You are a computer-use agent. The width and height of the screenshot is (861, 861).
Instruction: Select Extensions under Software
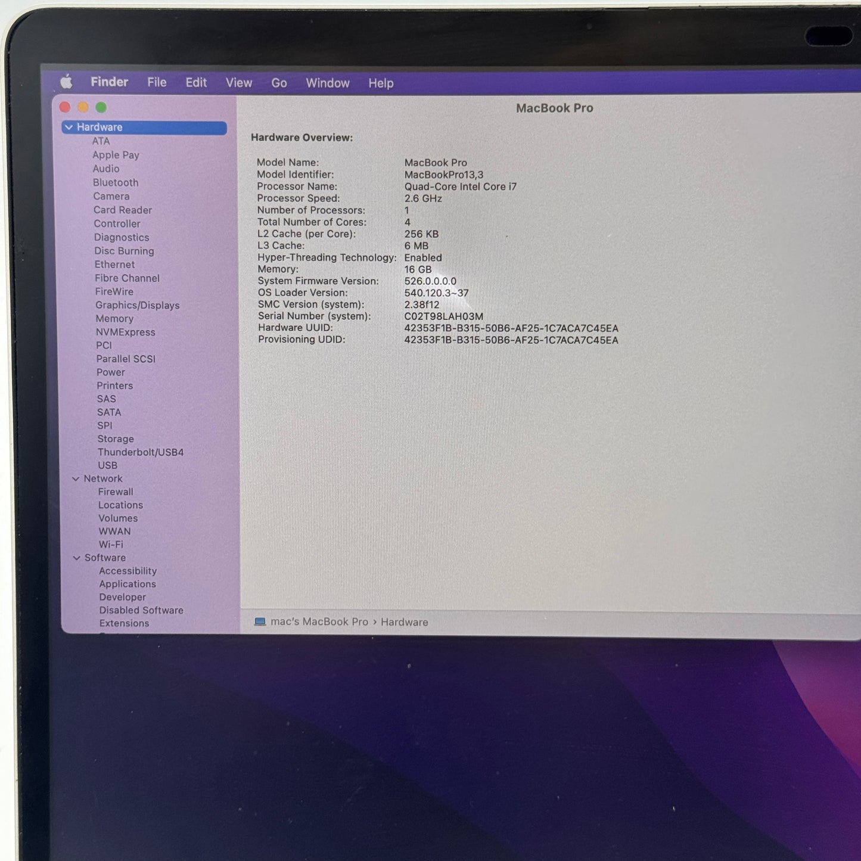[x=125, y=623]
